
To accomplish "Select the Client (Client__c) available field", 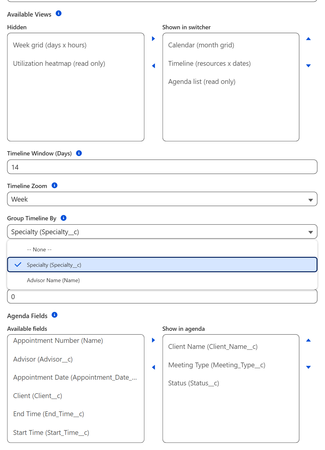I will coord(76,396).
